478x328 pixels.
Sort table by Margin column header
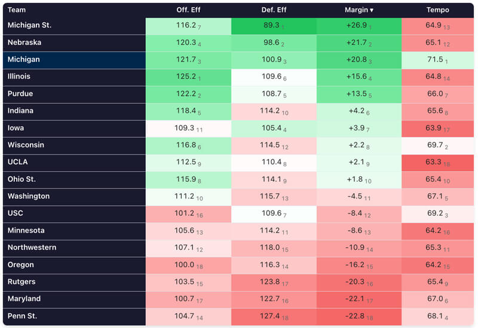tap(358, 10)
